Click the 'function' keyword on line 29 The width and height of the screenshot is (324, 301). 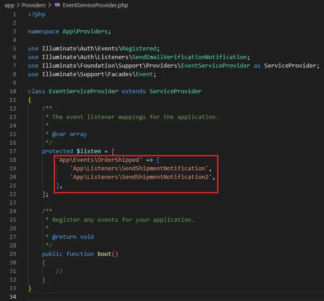[x=80, y=254]
